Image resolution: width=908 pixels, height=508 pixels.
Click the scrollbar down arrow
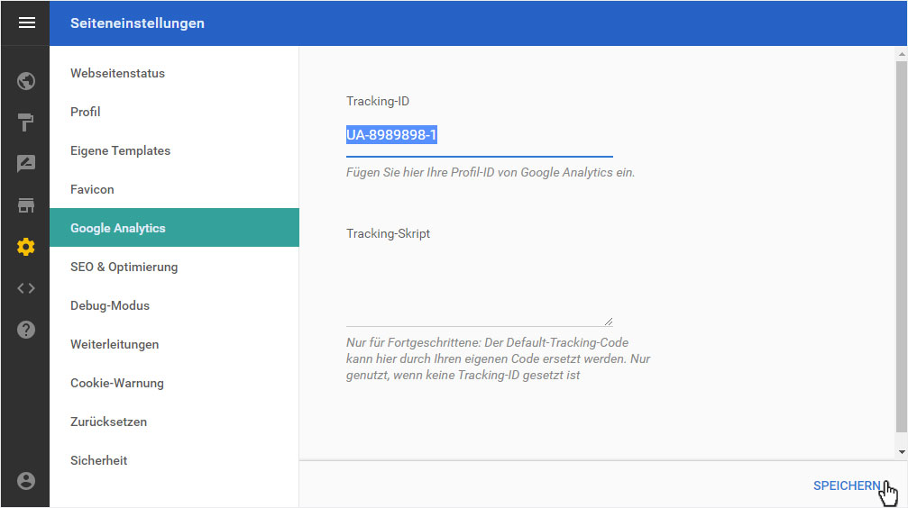tap(902, 452)
